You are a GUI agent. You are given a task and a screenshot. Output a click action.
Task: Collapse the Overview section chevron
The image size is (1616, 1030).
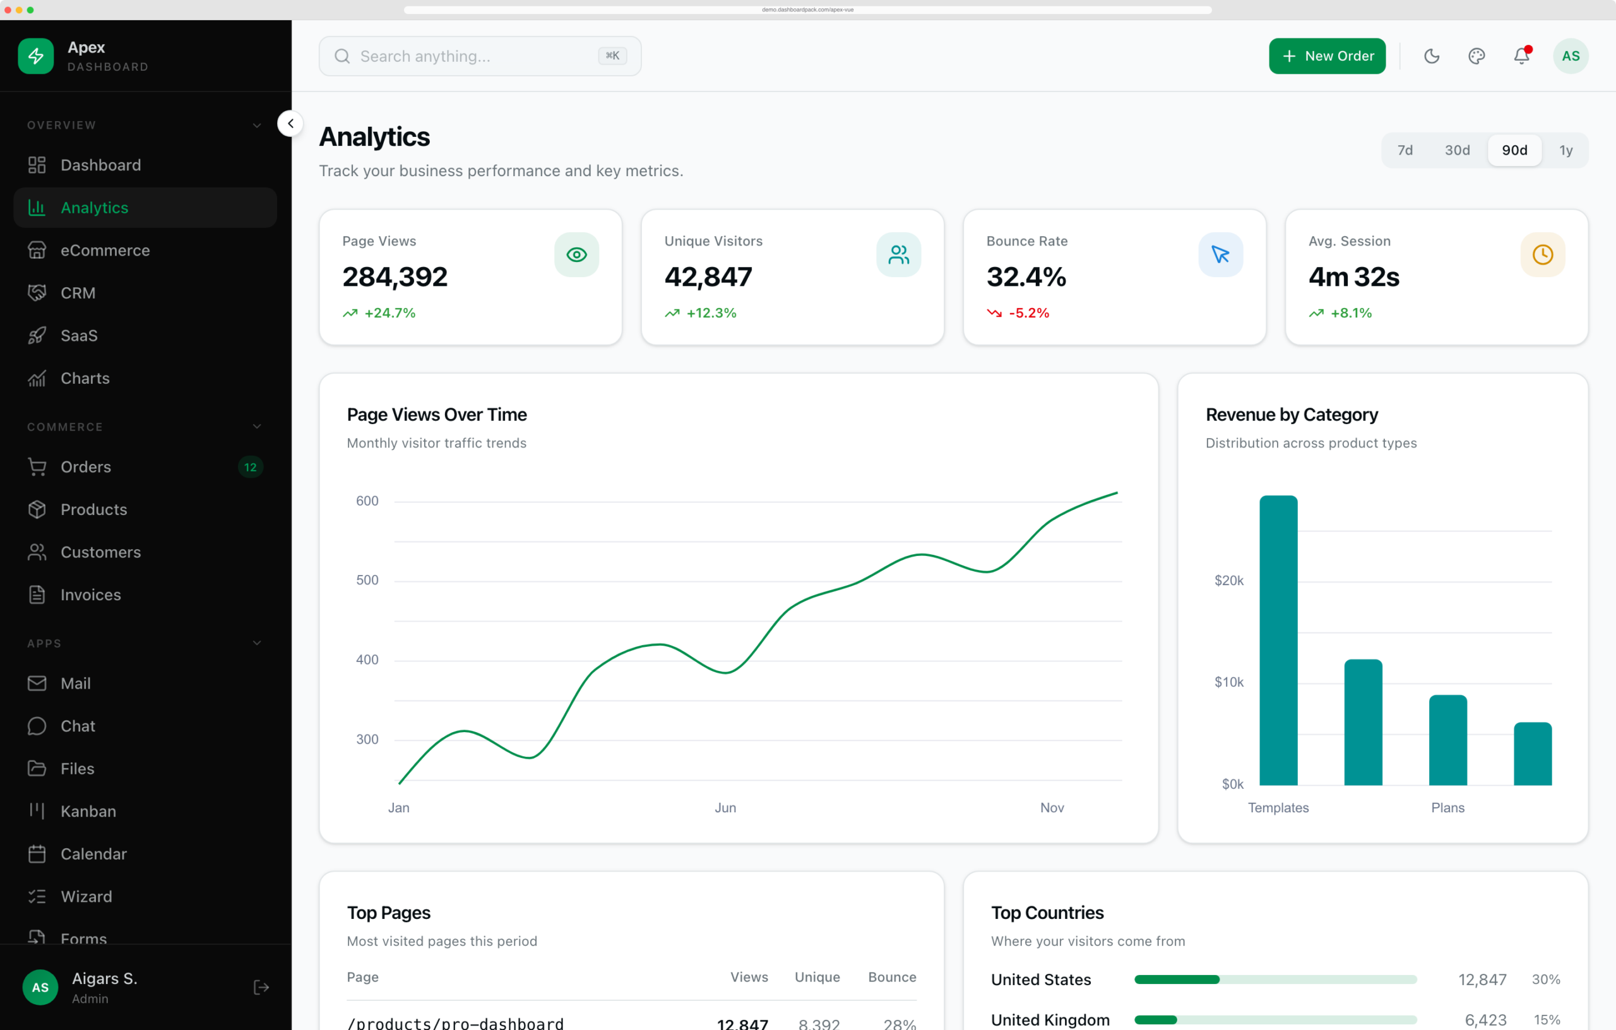point(257,126)
